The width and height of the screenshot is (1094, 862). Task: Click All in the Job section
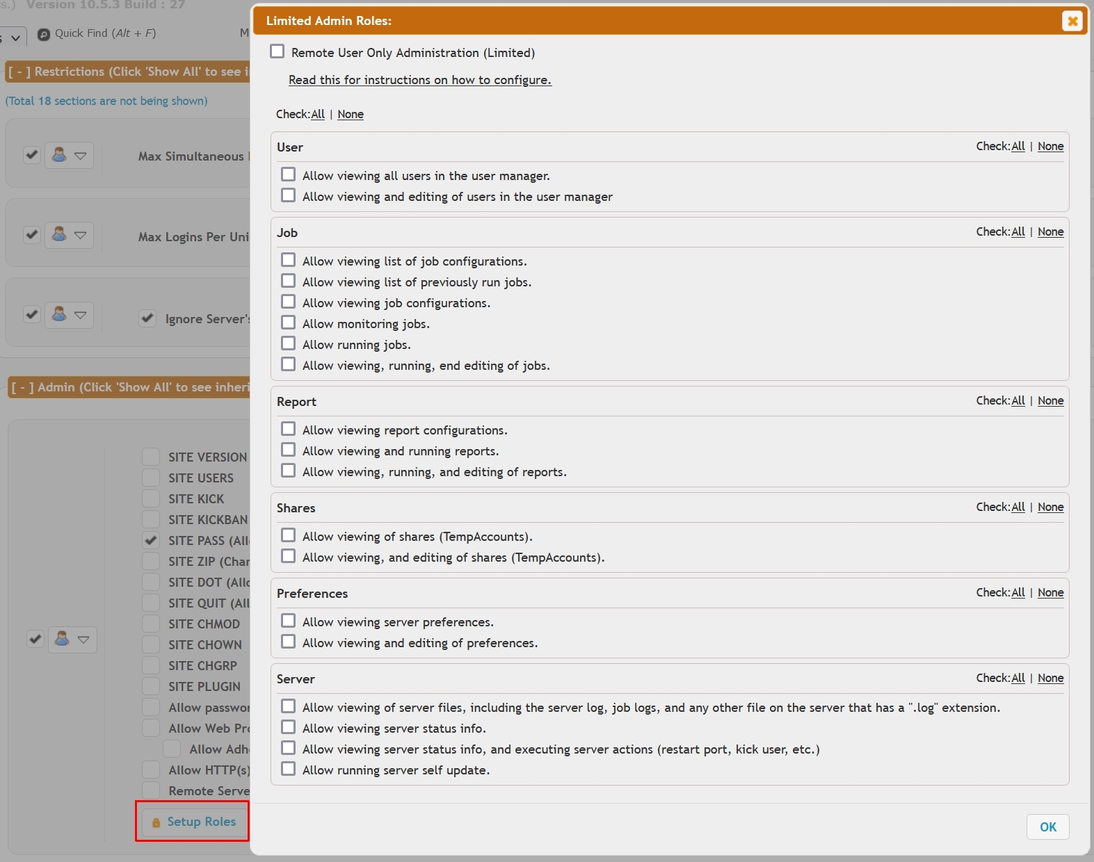pos(1018,231)
